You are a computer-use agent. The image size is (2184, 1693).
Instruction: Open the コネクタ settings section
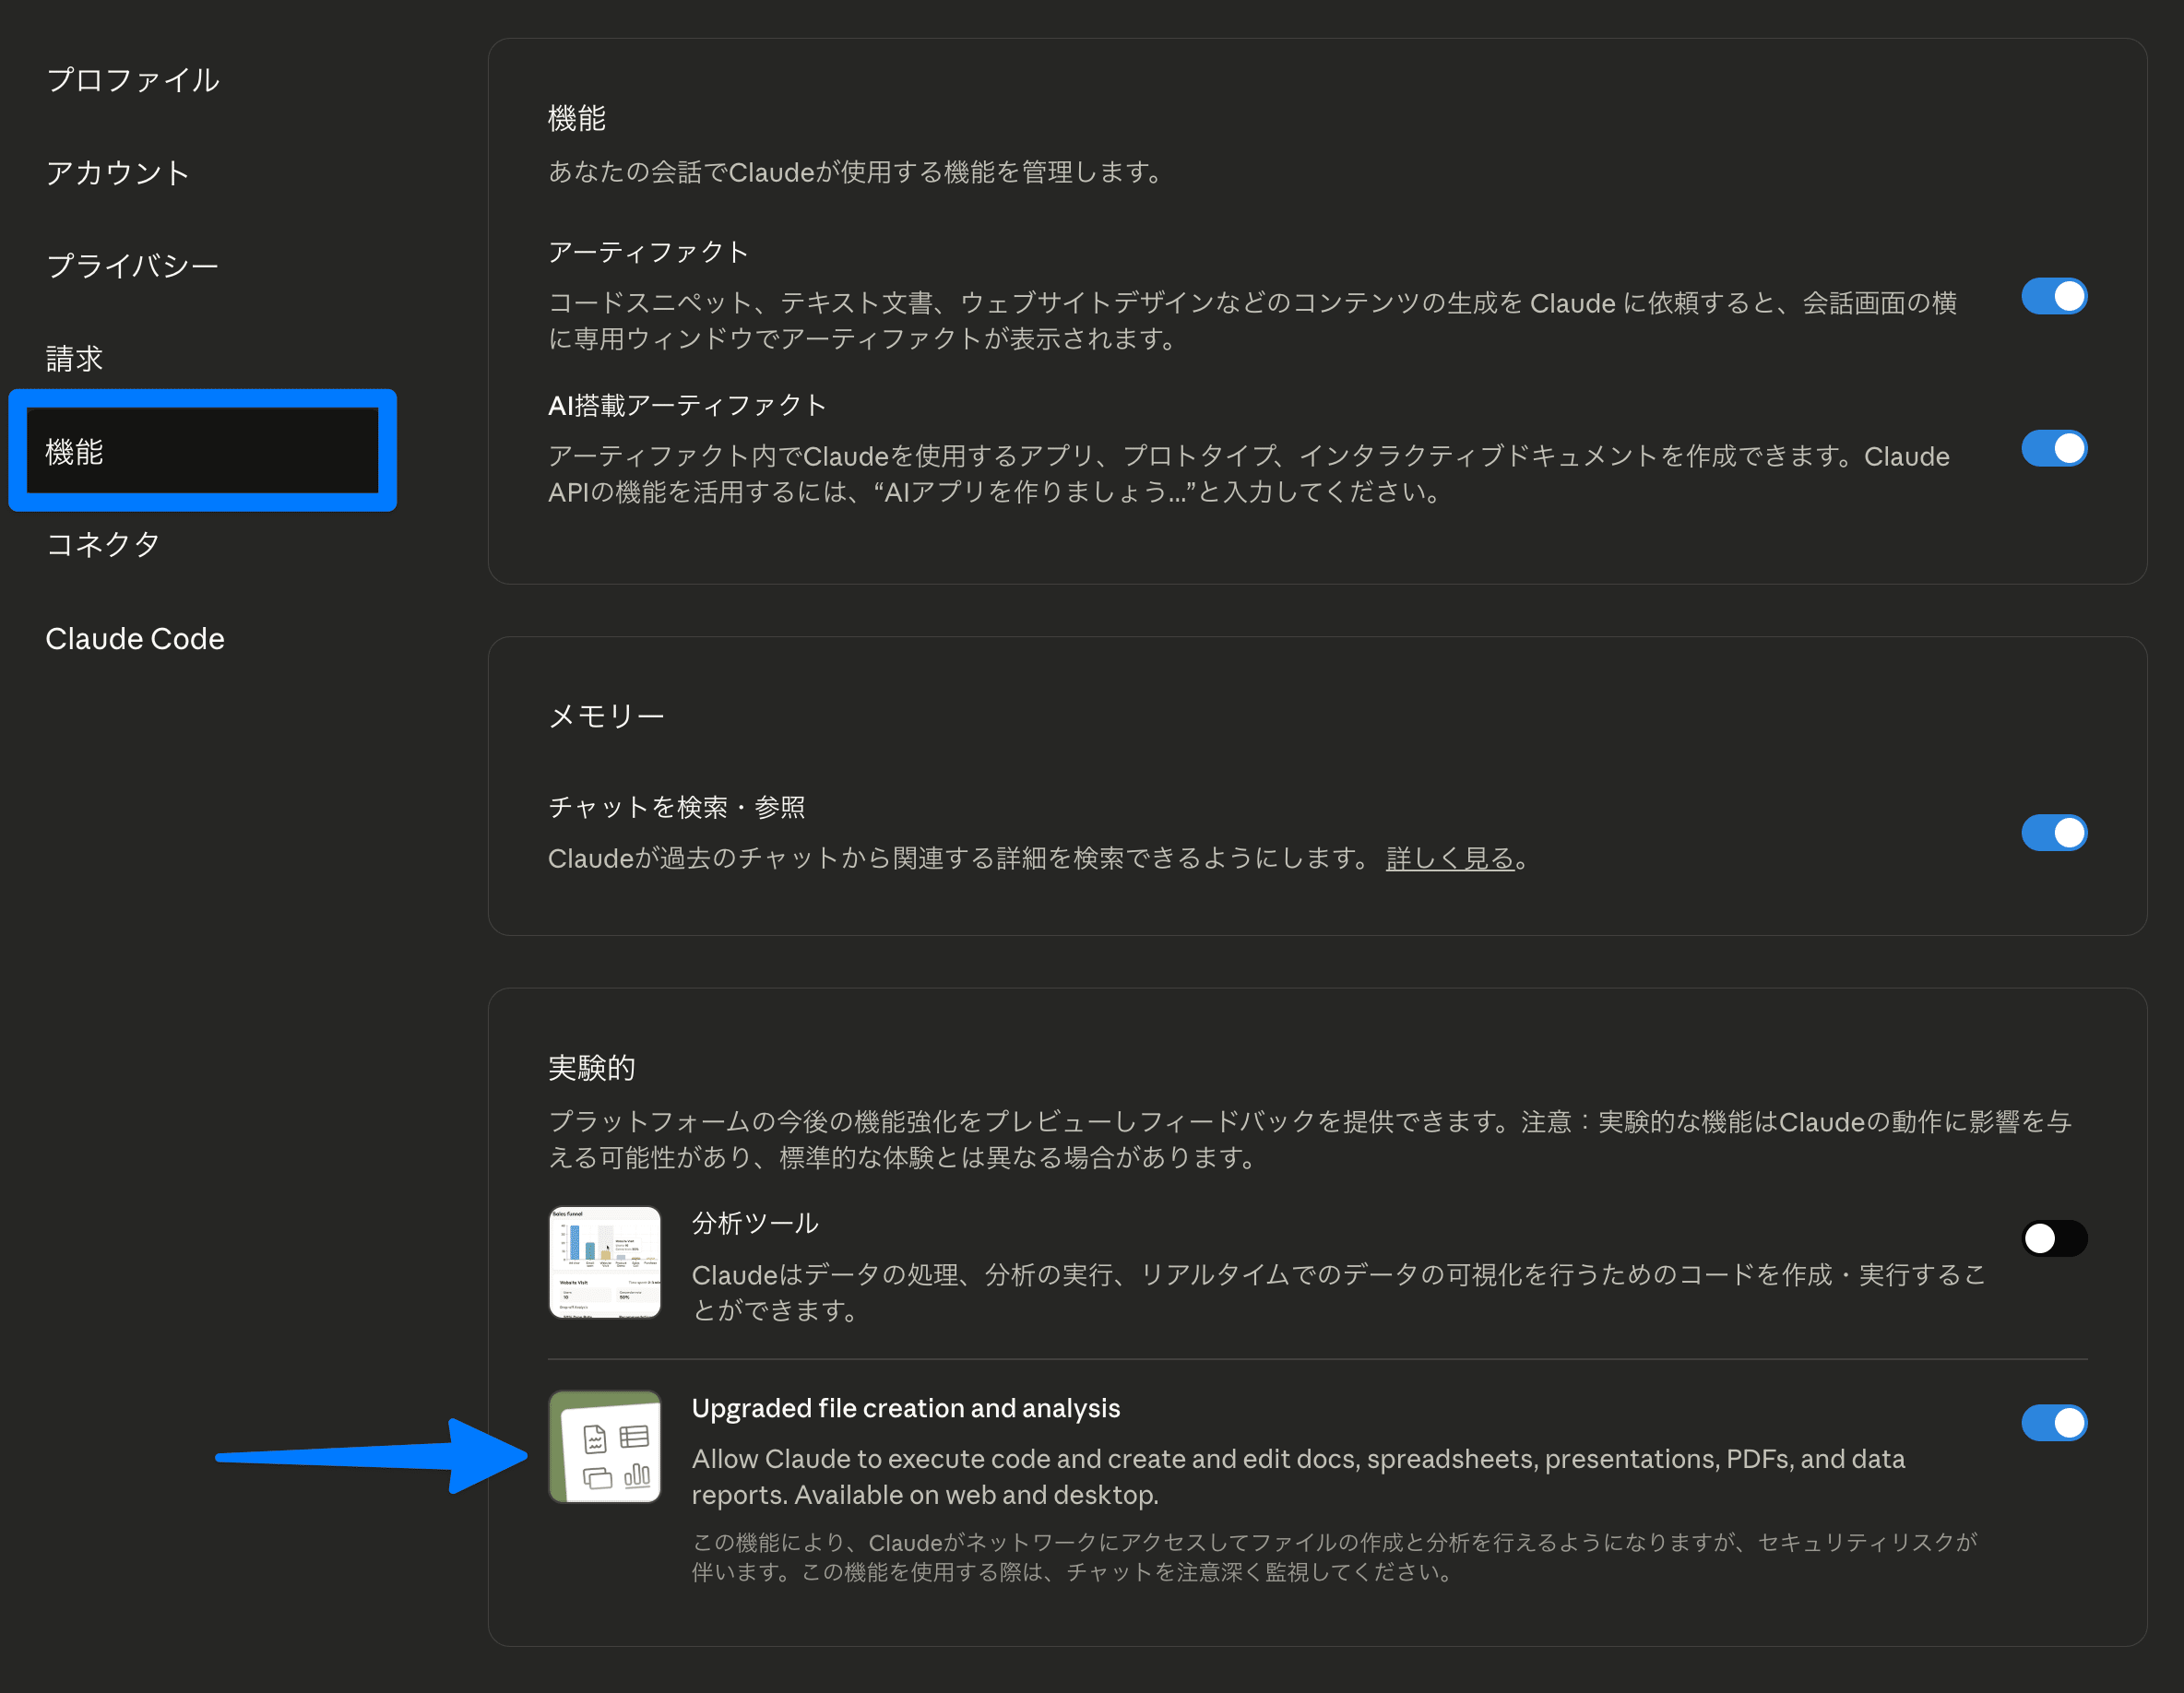pos(103,545)
